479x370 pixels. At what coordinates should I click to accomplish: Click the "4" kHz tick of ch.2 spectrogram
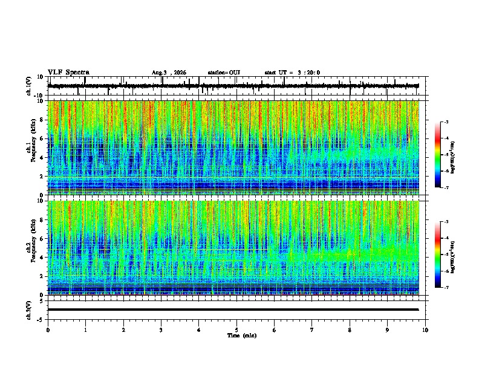click(x=42, y=258)
